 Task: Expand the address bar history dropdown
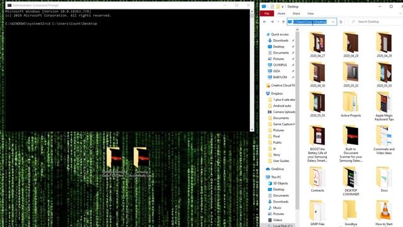pyautogui.click(x=333, y=22)
